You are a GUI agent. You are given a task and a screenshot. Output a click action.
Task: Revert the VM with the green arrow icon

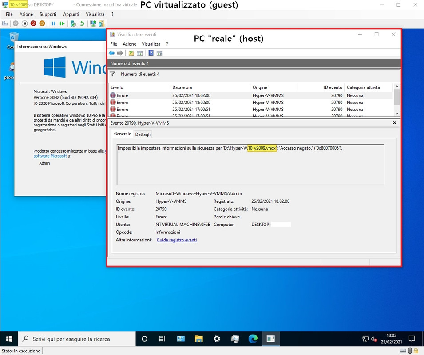82,24
